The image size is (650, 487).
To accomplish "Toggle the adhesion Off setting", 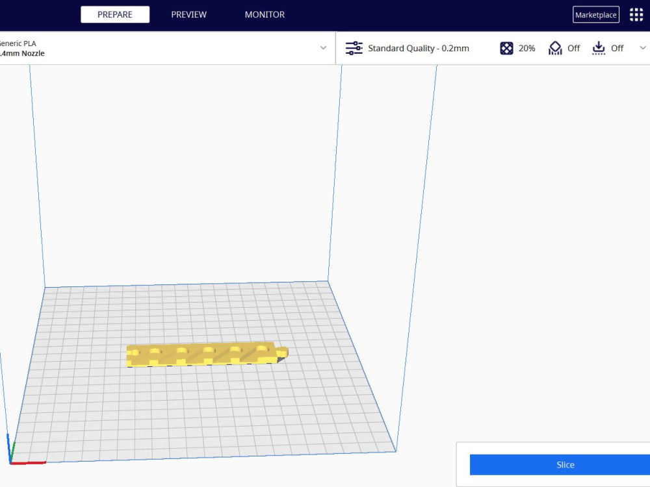I will click(x=616, y=47).
